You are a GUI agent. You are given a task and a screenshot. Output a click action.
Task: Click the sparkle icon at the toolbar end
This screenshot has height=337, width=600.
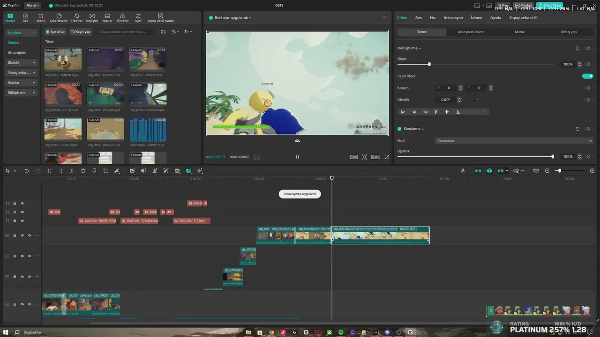[x=200, y=171]
